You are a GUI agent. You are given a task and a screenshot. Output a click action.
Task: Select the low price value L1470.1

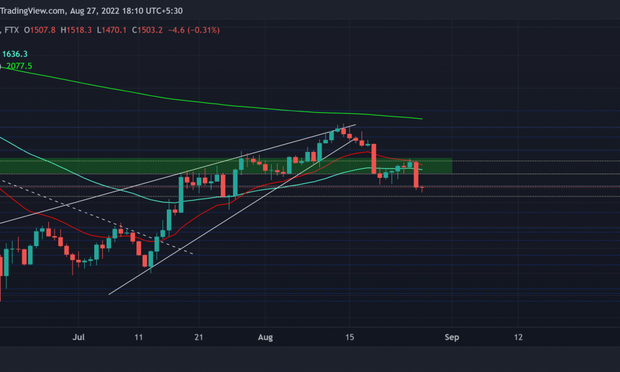click(112, 30)
